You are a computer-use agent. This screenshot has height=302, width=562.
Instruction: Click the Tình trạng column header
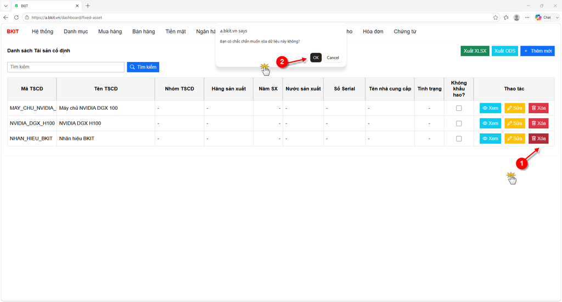(429, 88)
